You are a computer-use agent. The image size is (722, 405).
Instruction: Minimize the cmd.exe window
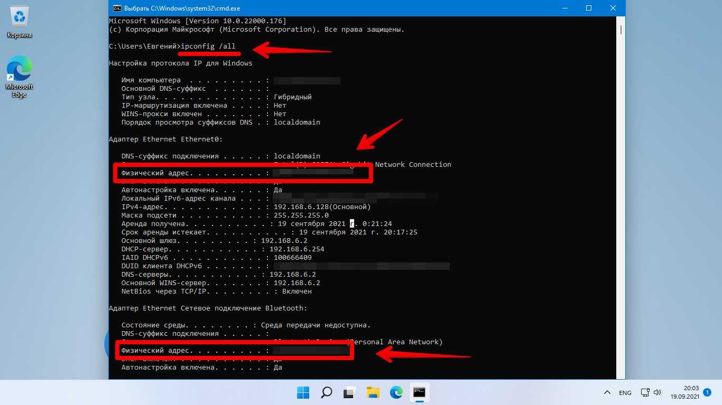point(564,8)
